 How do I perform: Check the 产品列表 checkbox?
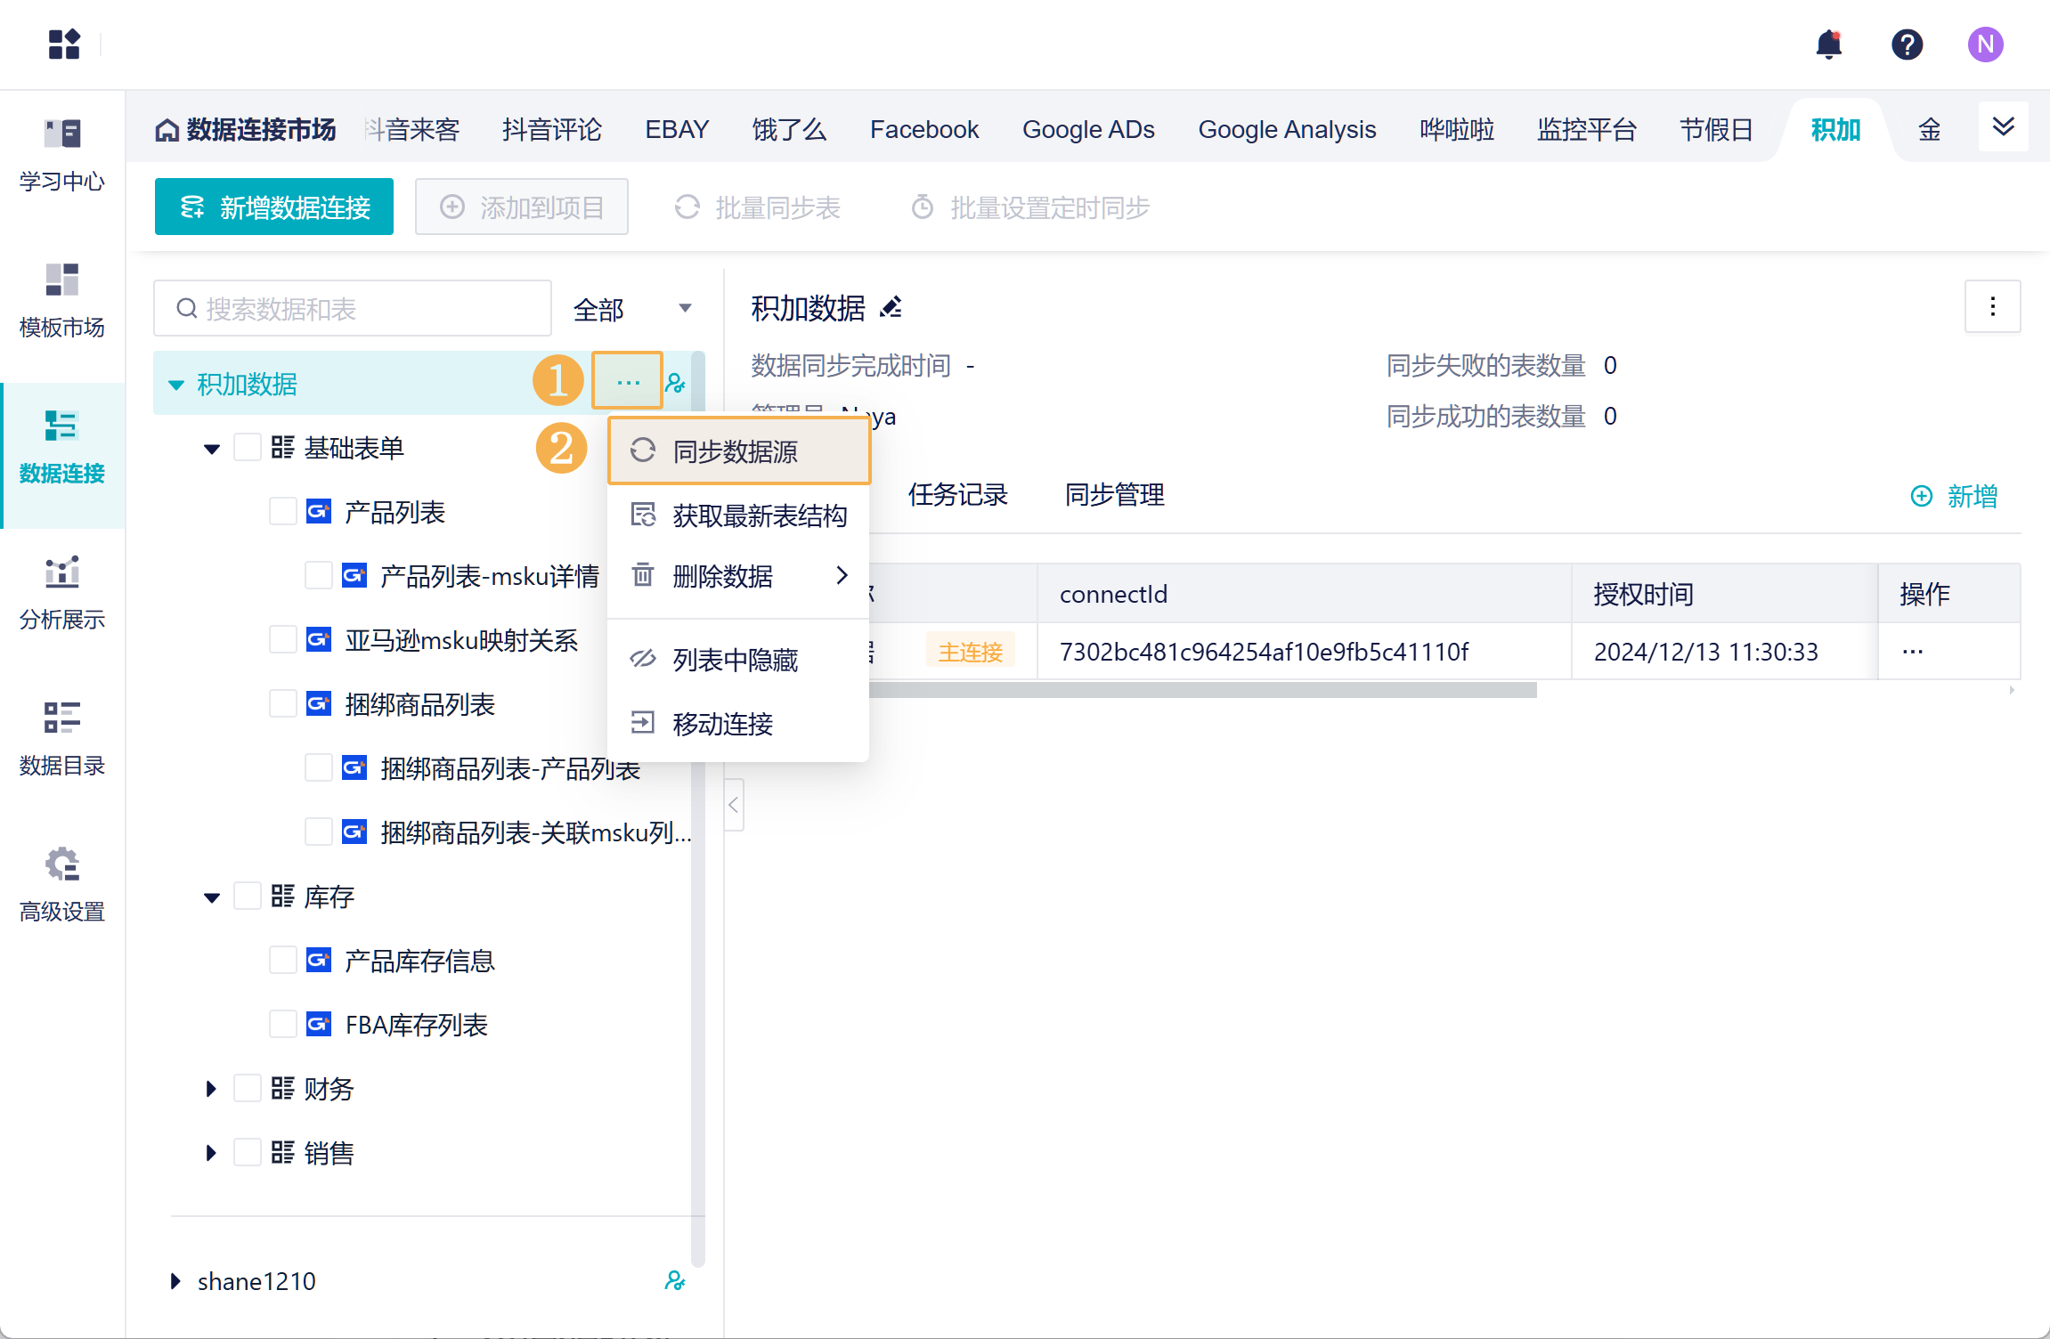point(282,512)
